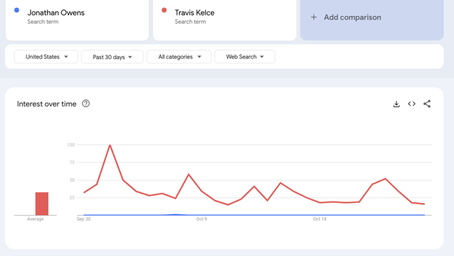454x256 pixels.
Task: Open embed code for the chart
Action: tap(411, 103)
